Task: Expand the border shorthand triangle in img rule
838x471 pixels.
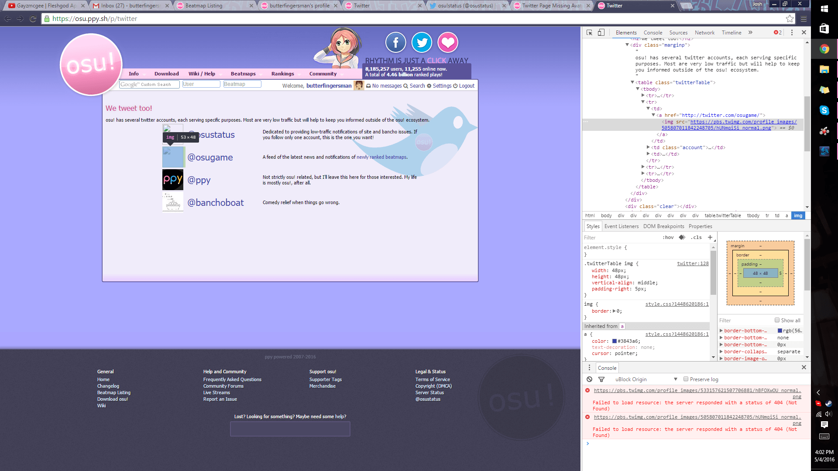Action: (x=614, y=311)
